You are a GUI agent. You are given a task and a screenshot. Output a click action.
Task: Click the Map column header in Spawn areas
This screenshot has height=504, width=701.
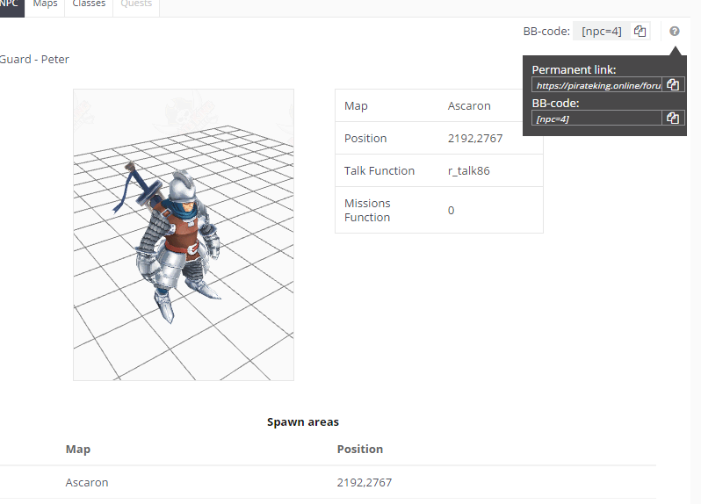point(78,449)
